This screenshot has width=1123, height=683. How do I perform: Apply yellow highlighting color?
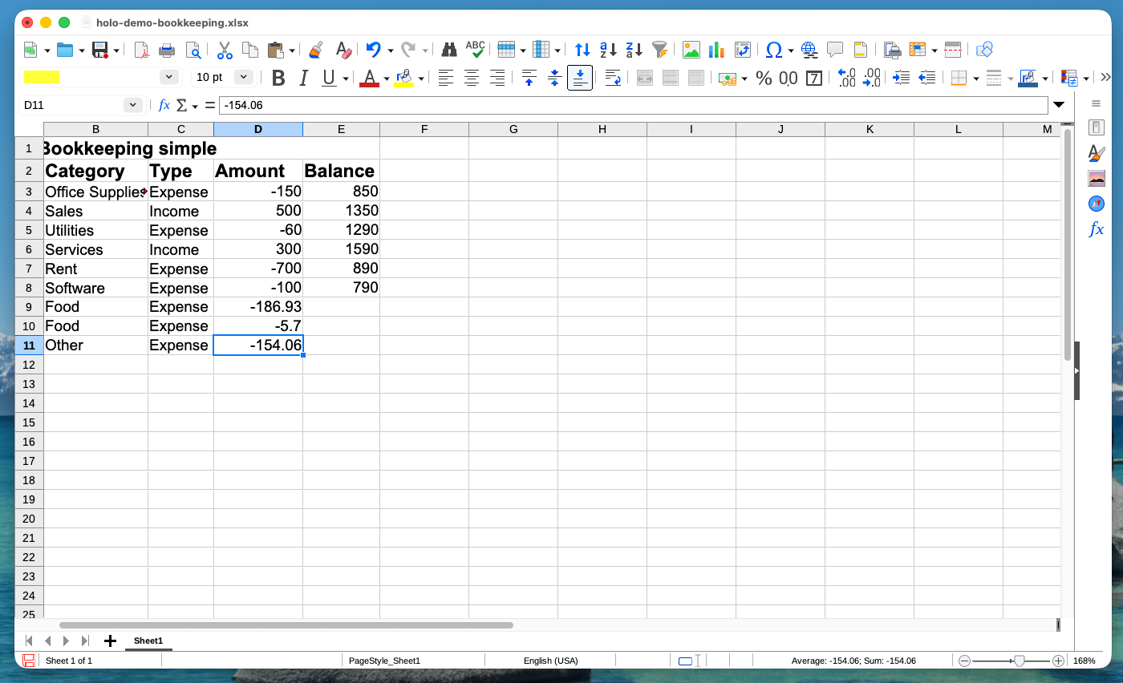[403, 78]
